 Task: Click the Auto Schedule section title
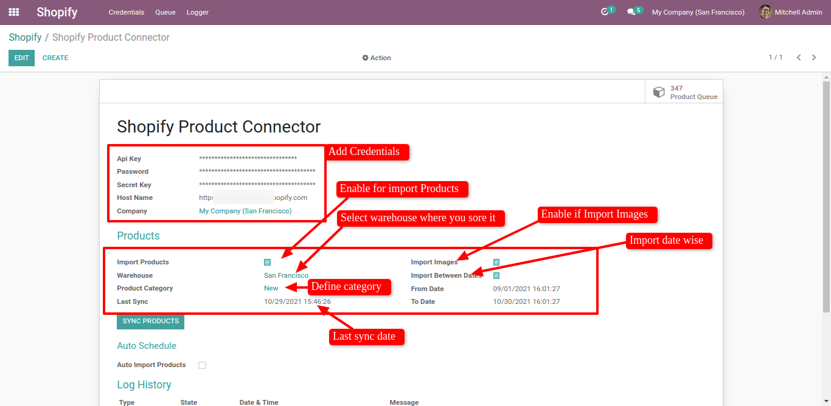pyautogui.click(x=147, y=346)
